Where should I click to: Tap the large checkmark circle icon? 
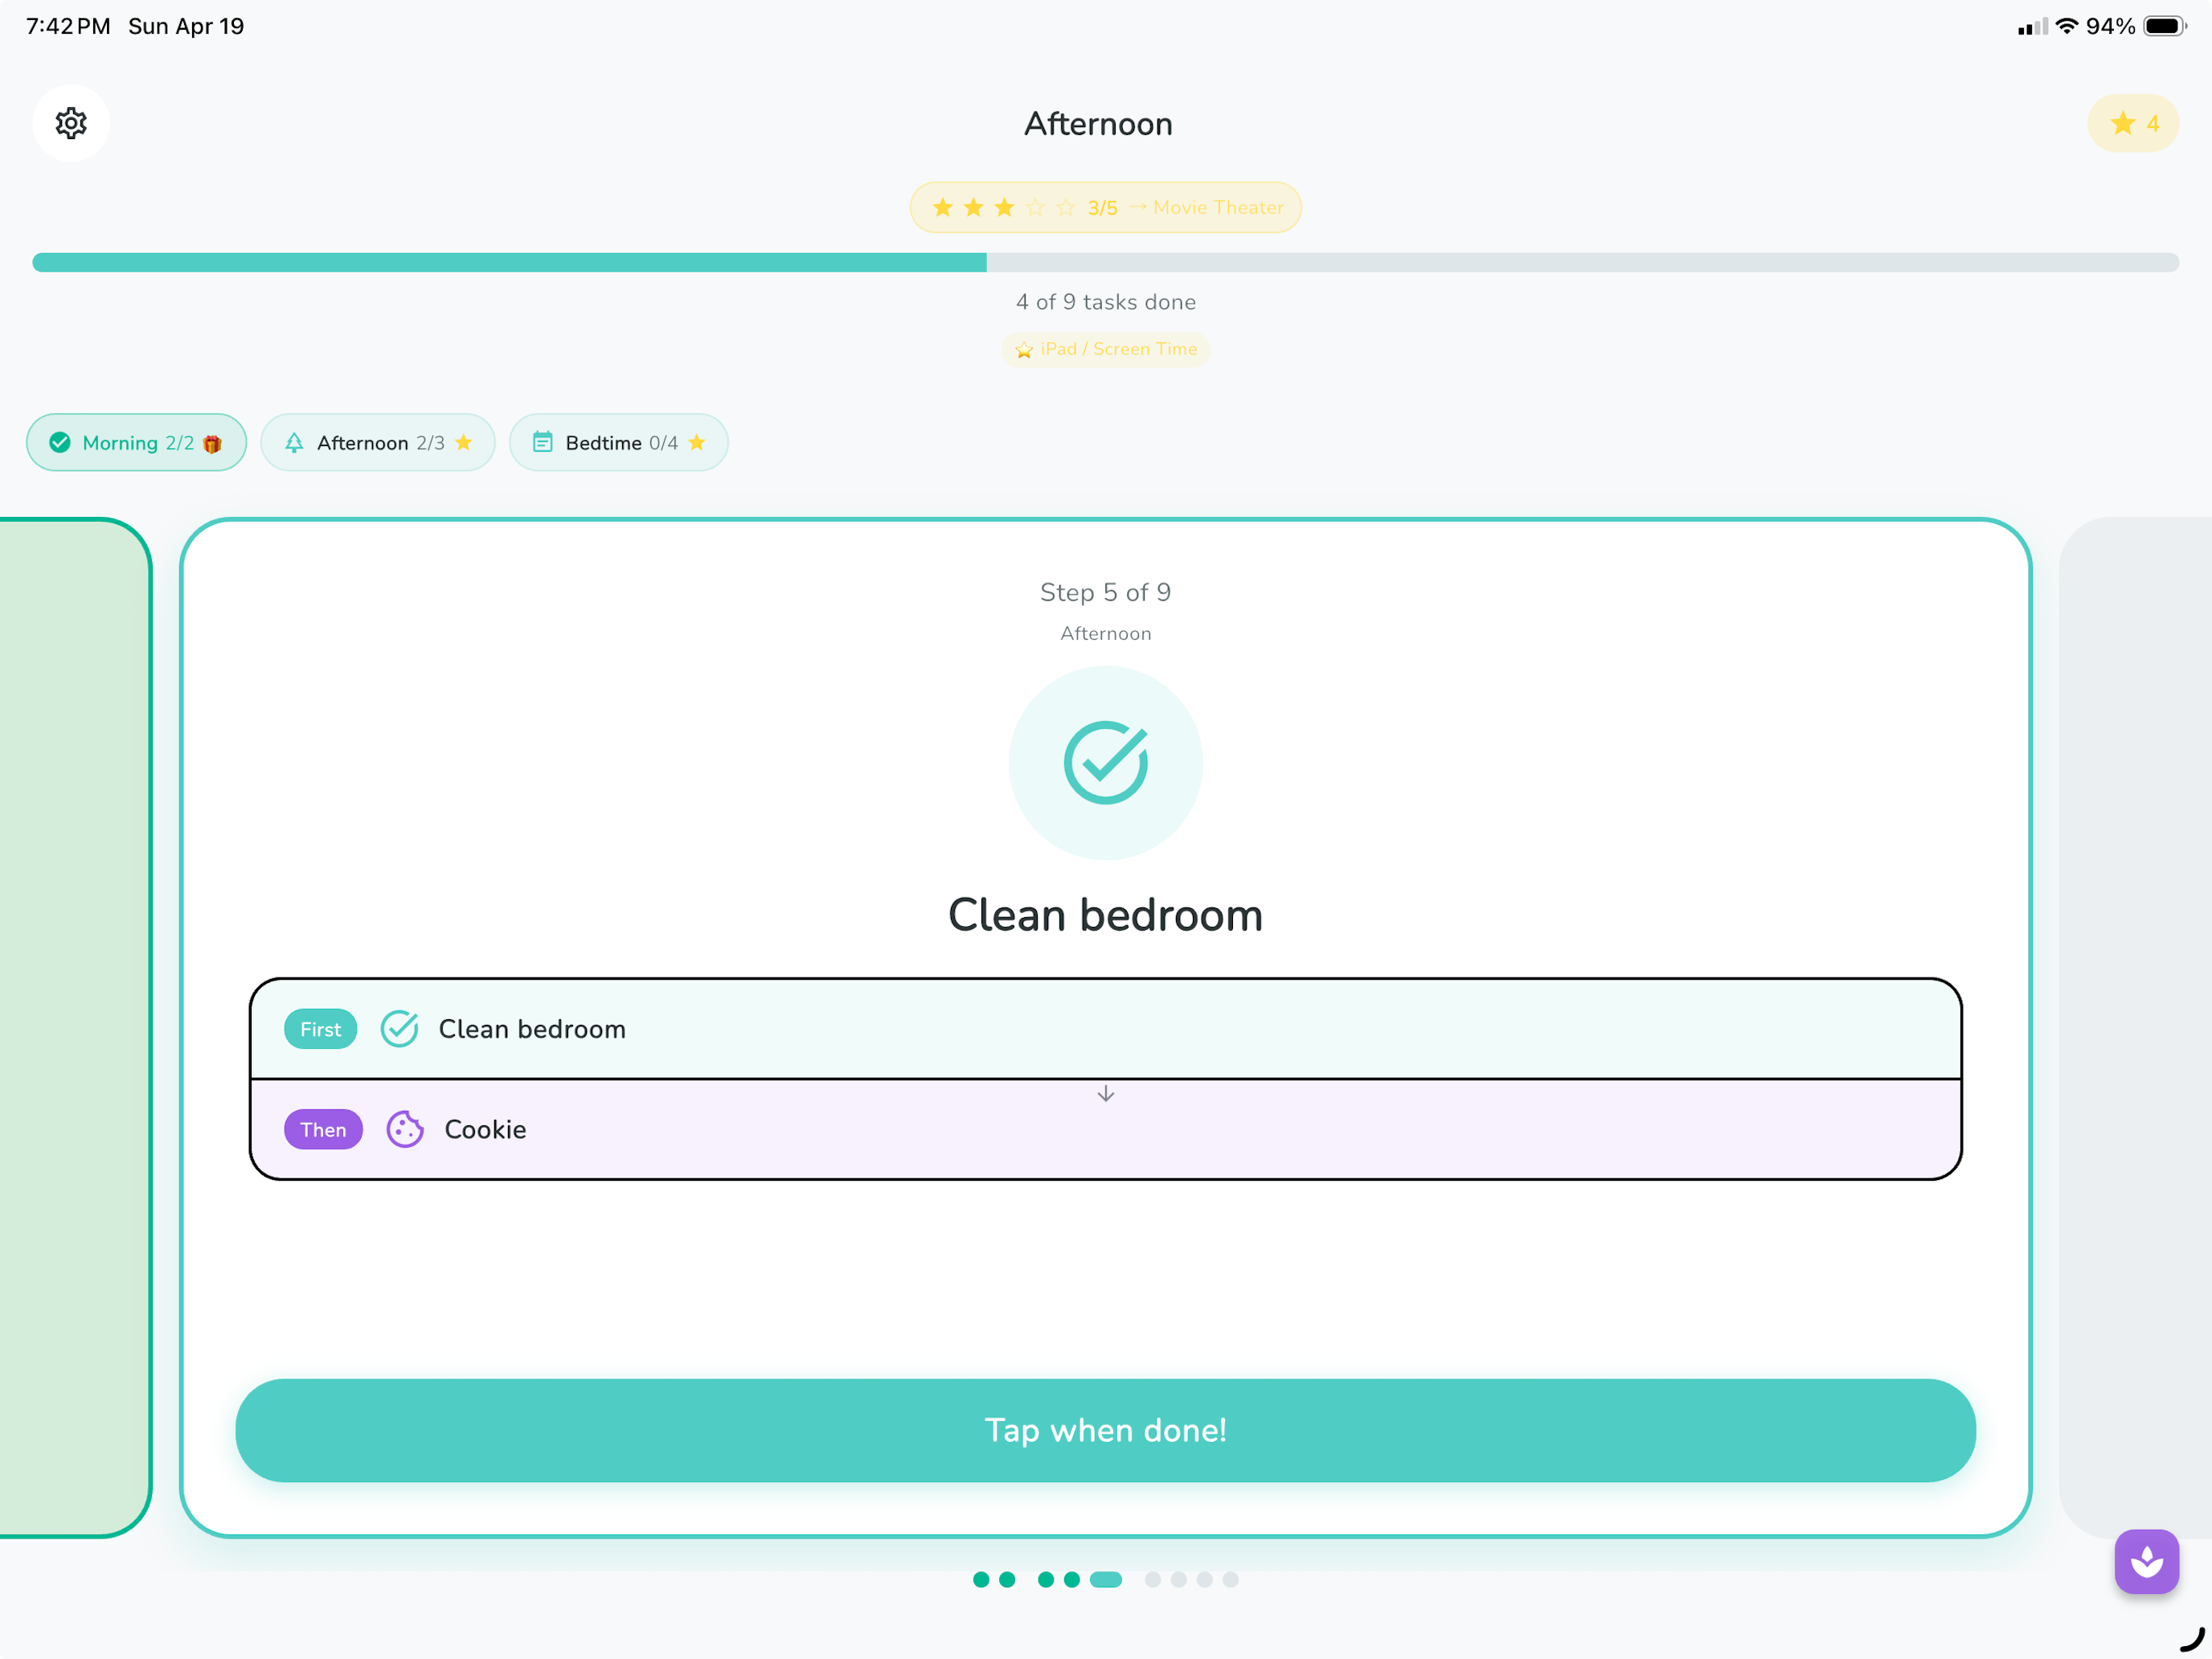click(1105, 763)
